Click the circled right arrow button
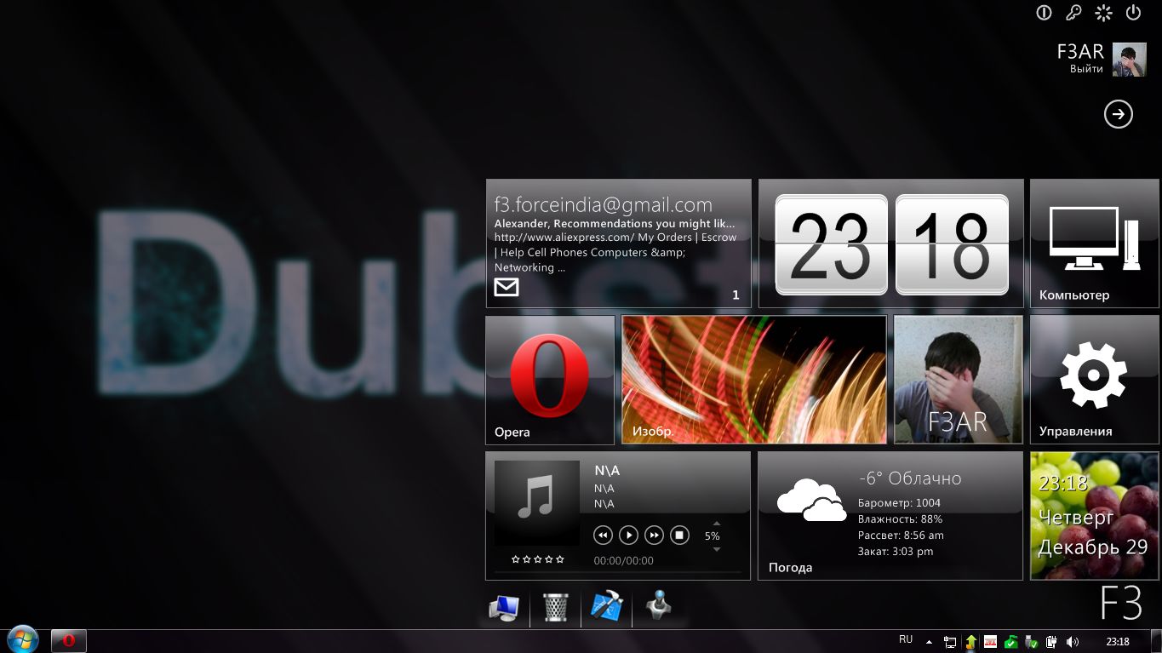1162x653 pixels. pos(1119,114)
